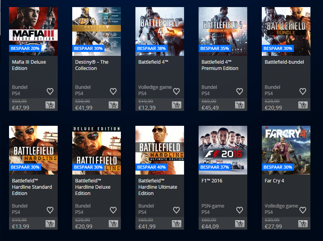This screenshot has width=323, height=241.
Task: Add F1 2016 to shopping cart
Action: pos(239,224)
